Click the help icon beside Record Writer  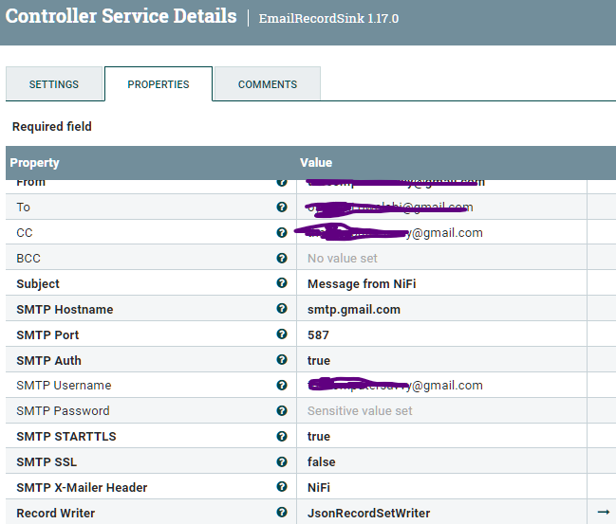pyautogui.click(x=282, y=513)
